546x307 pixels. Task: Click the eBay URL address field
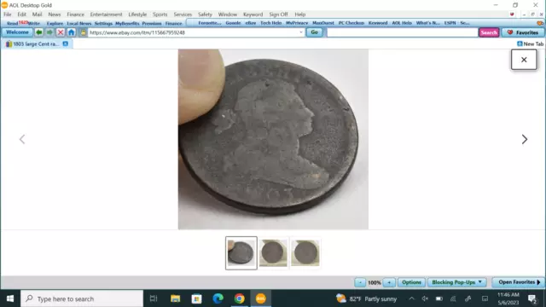194,32
